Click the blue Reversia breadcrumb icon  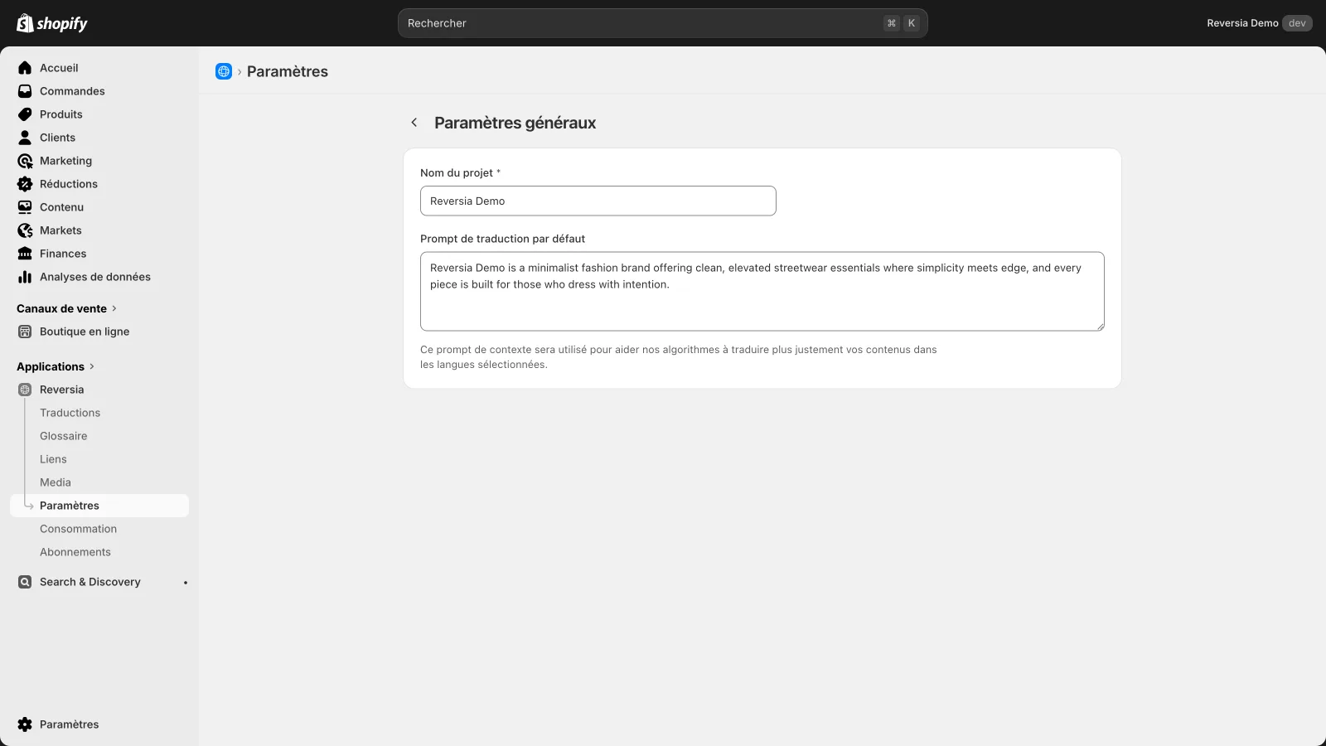224,71
